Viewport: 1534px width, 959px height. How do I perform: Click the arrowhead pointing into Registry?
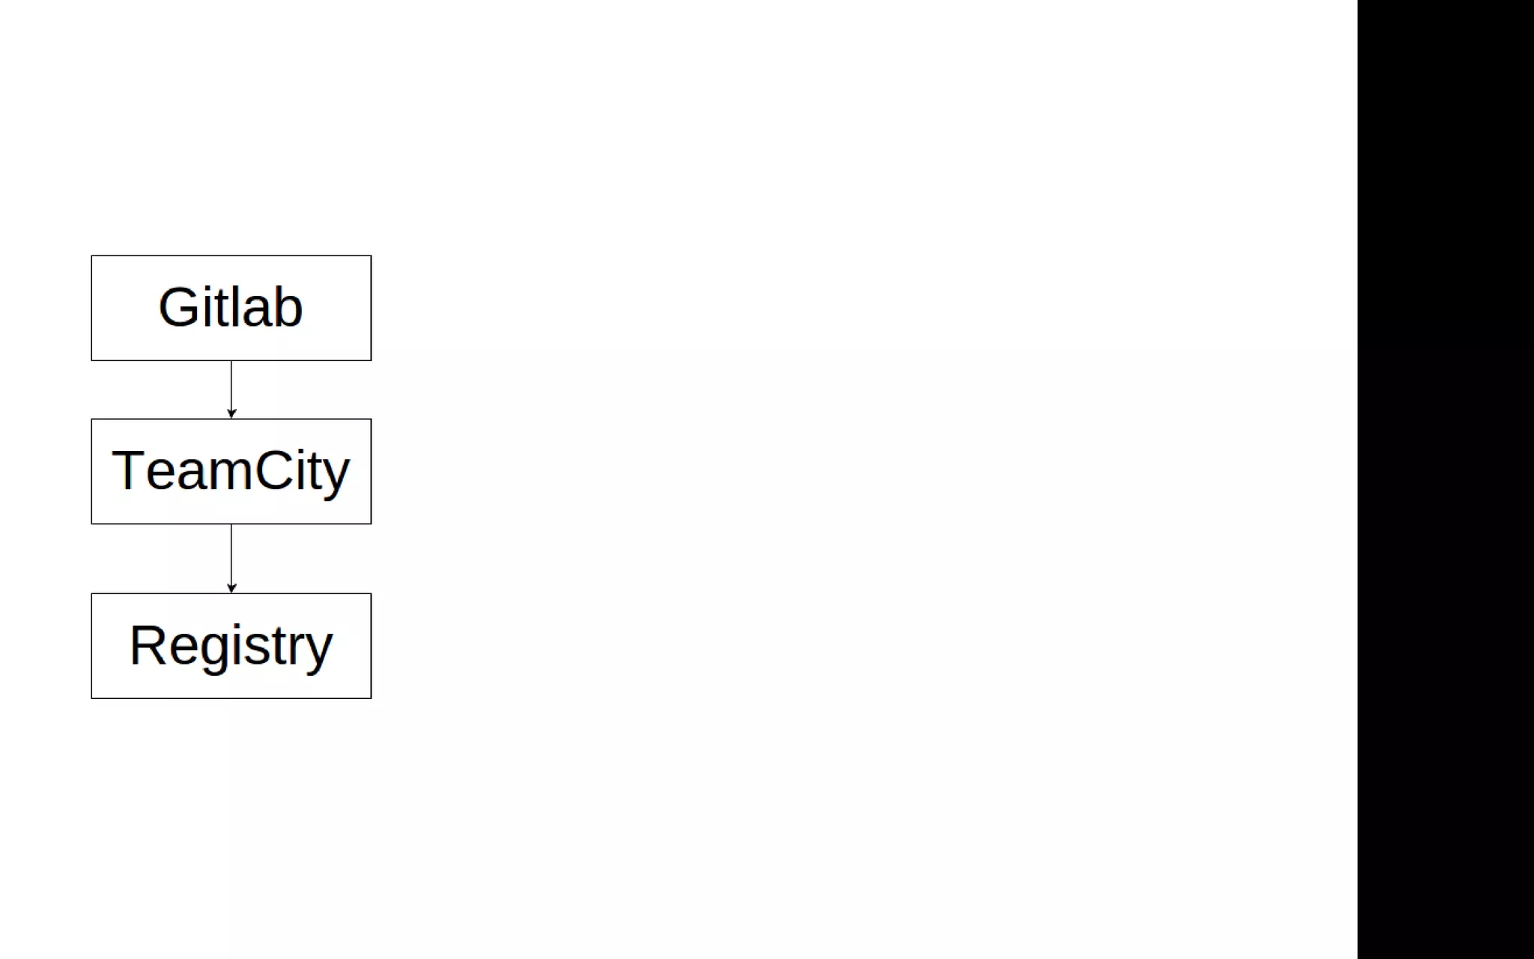pos(231,588)
